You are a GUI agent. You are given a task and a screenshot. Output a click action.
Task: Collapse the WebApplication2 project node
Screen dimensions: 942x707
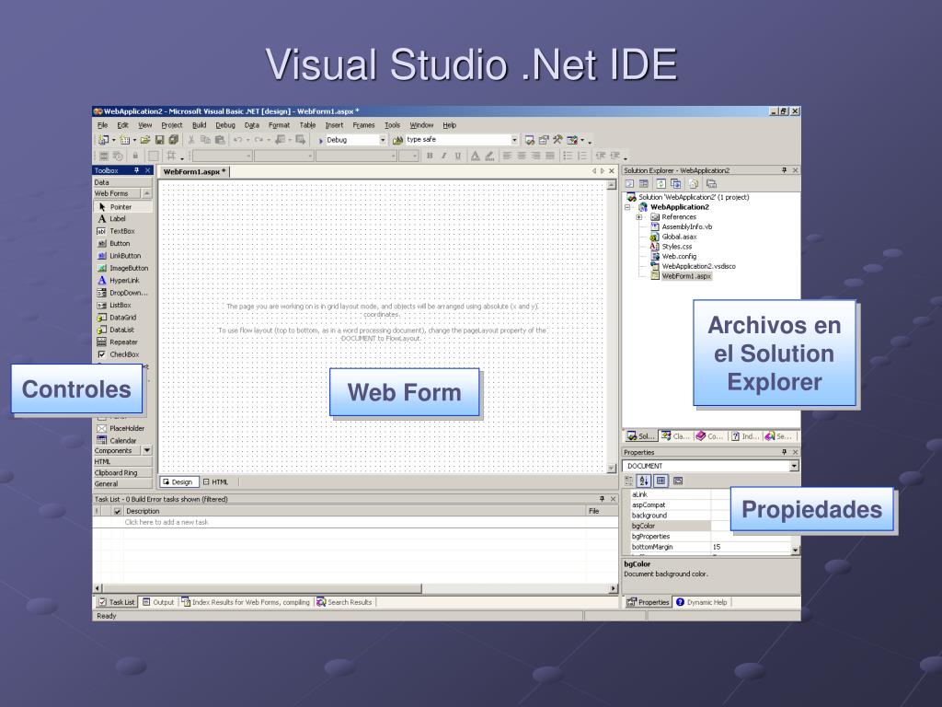628,207
